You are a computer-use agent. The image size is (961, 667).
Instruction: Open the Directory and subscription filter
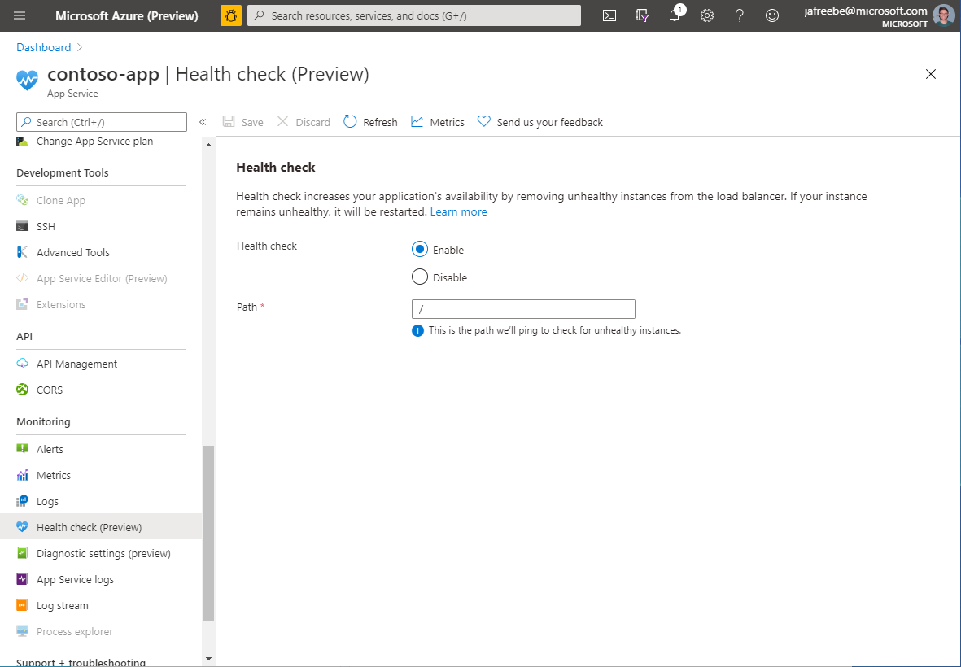(x=642, y=15)
